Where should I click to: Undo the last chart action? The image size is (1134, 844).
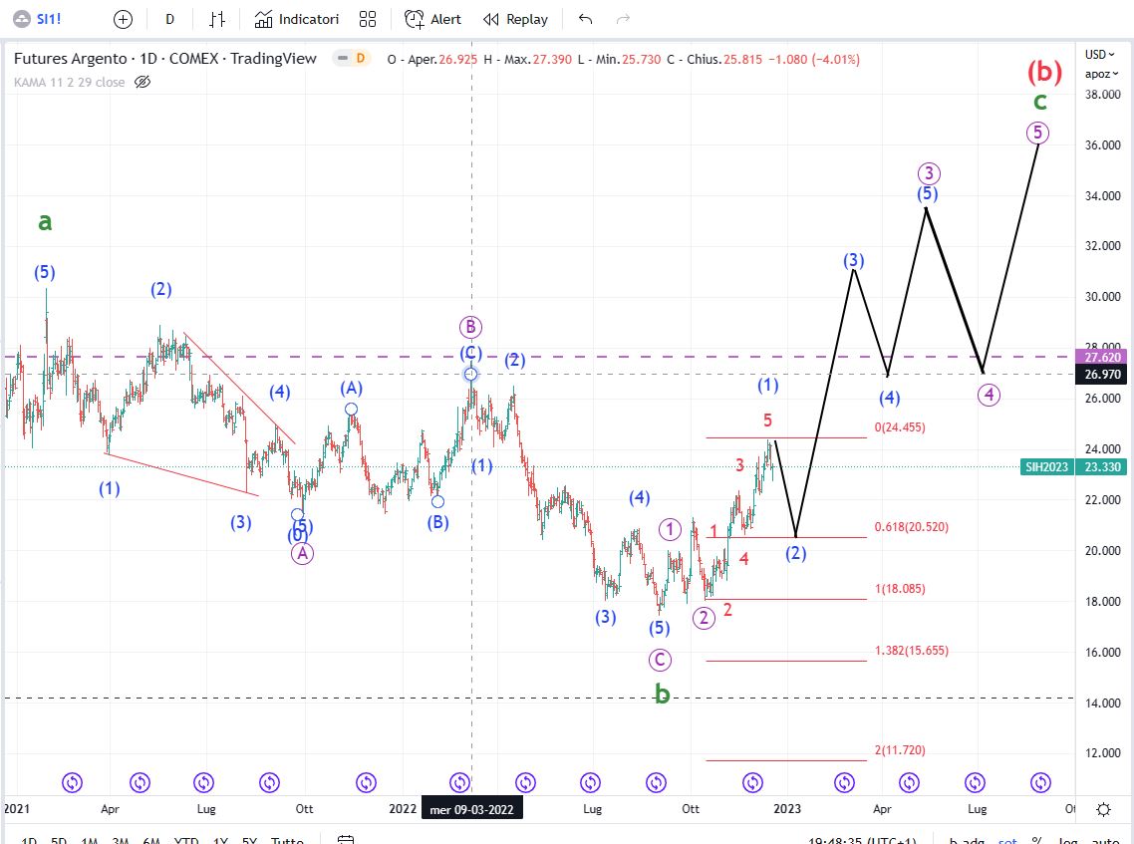[x=585, y=20]
